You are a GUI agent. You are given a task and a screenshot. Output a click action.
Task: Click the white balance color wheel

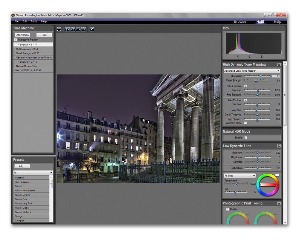268,185
